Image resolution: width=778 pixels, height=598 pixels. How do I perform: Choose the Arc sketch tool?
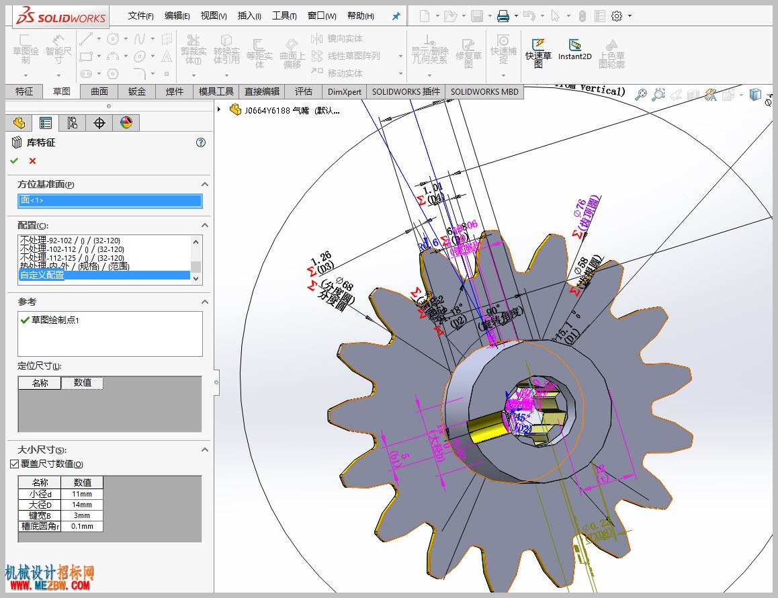click(113, 56)
